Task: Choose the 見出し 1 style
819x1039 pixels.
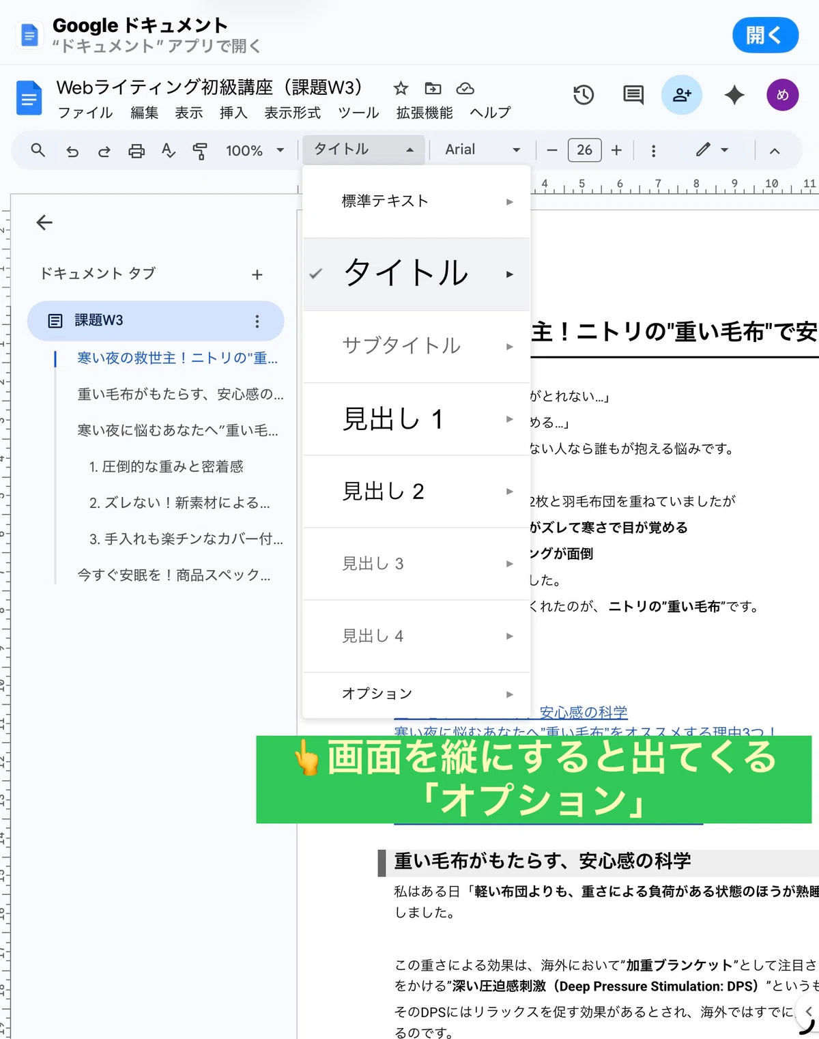Action: (416, 418)
